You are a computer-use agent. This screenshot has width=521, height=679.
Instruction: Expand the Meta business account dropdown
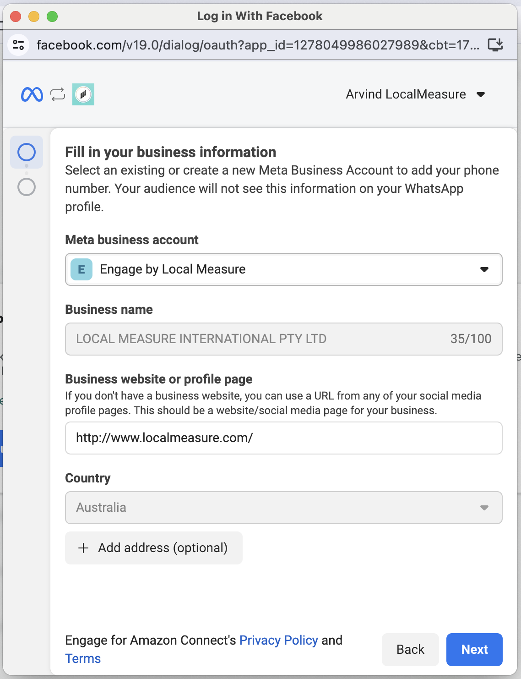pyautogui.click(x=484, y=269)
